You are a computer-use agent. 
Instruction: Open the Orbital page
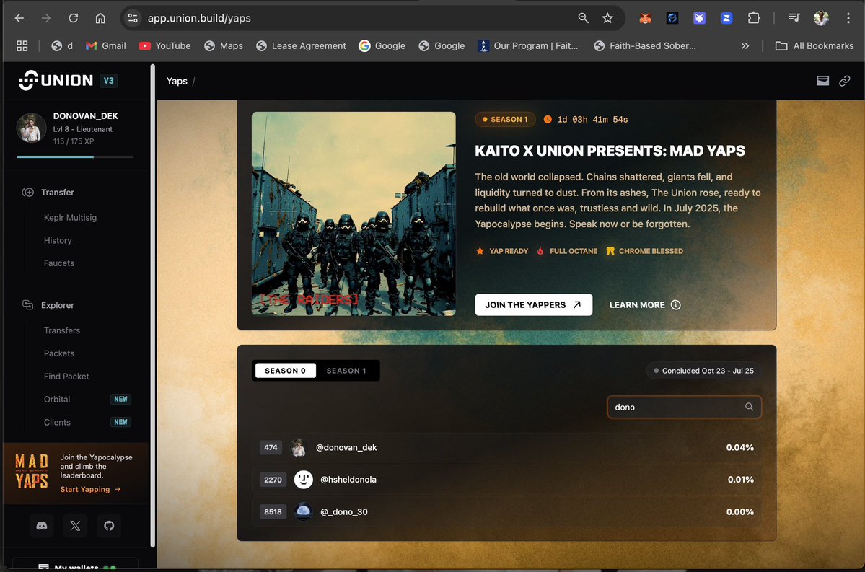click(57, 400)
